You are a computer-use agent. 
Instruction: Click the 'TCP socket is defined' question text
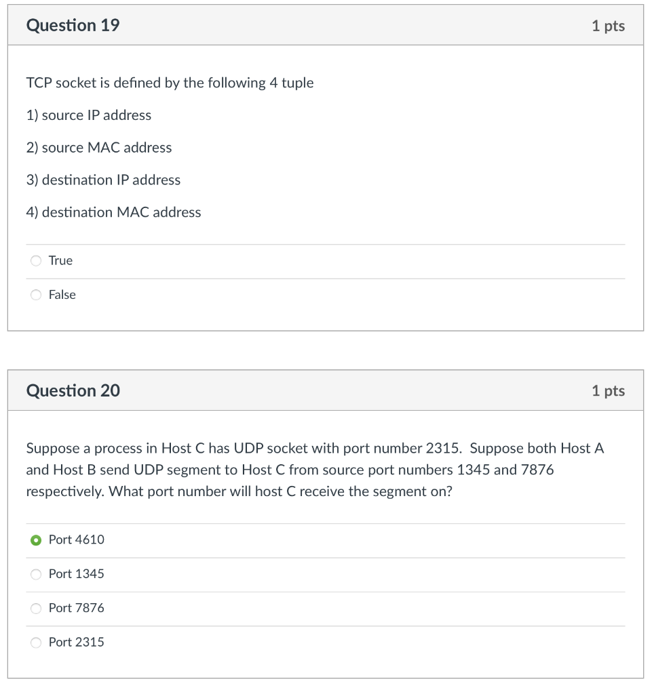click(170, 83)
